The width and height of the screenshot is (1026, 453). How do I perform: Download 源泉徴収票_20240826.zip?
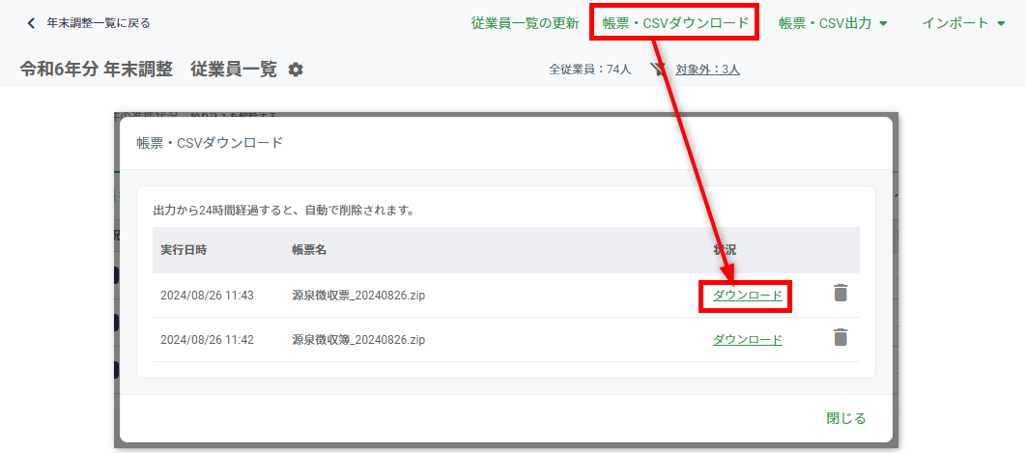click(747, 296)
